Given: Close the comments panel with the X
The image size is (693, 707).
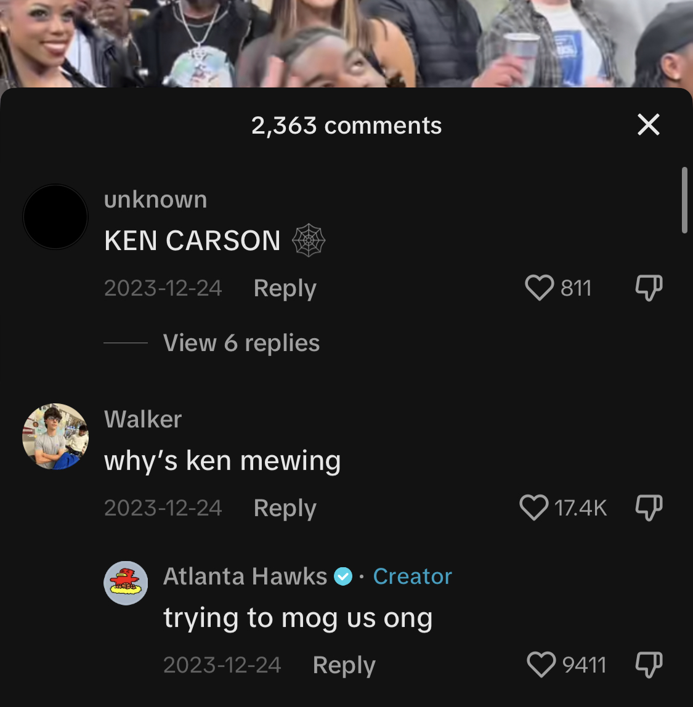Looking at the screenshot, I should coord(649,124).
